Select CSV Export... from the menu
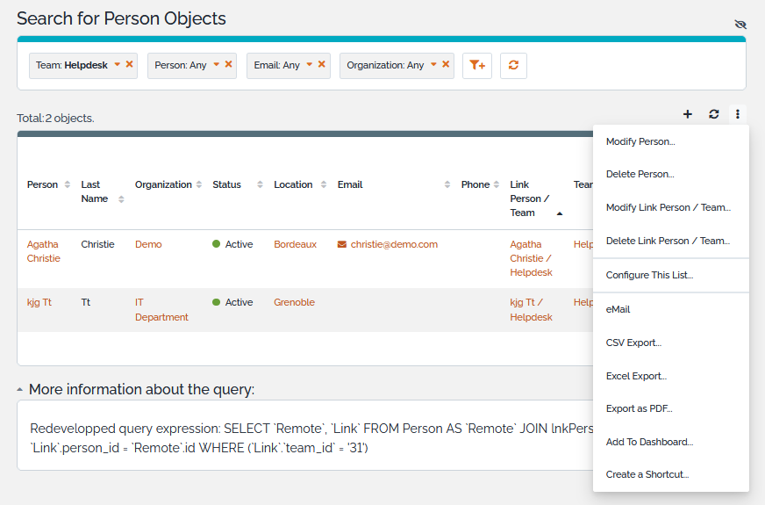 click(x=633, y=343)
